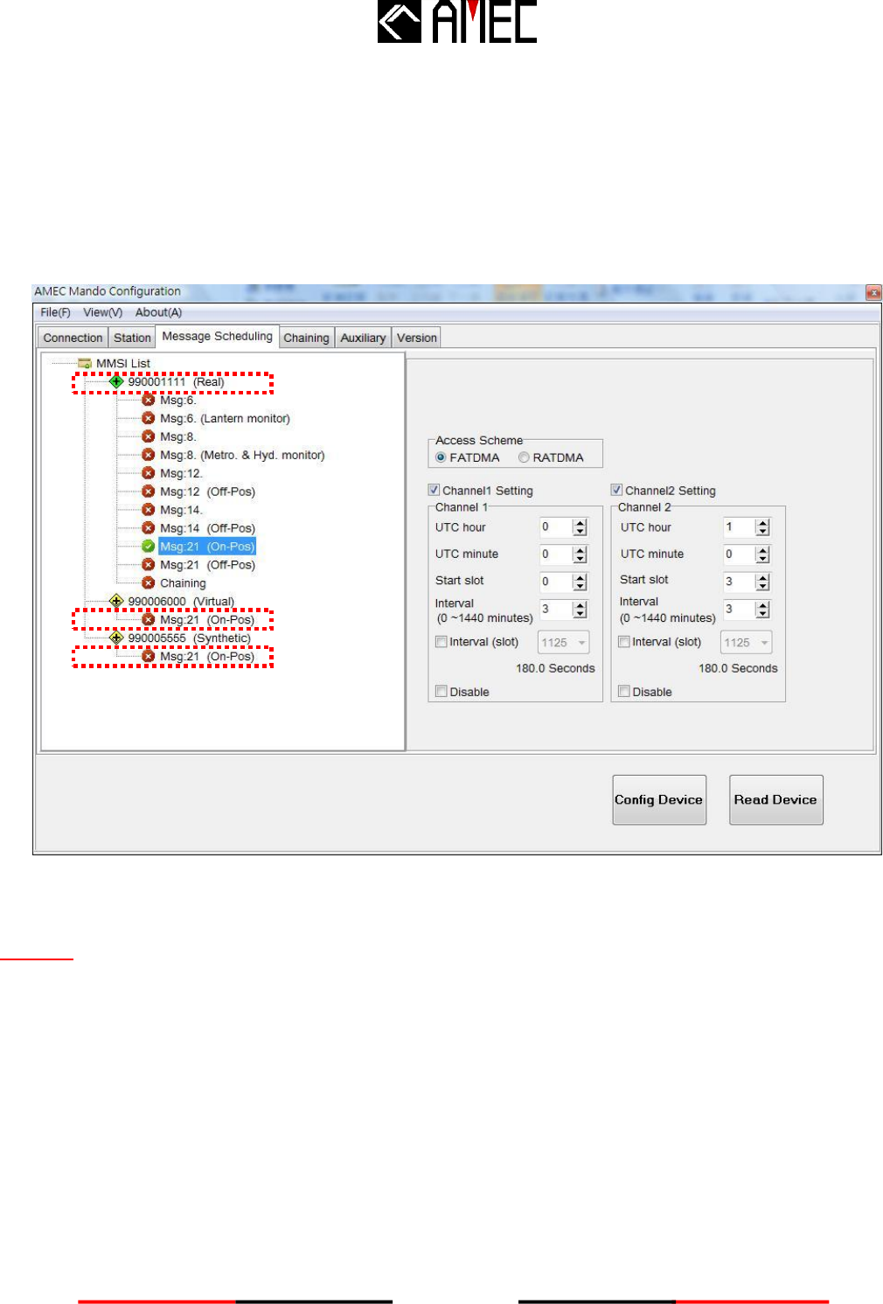Click green check icon of selected Msg:21 (On-Pos)

(149, 547)
